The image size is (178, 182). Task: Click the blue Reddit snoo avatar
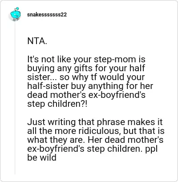(x=15, y=14)
